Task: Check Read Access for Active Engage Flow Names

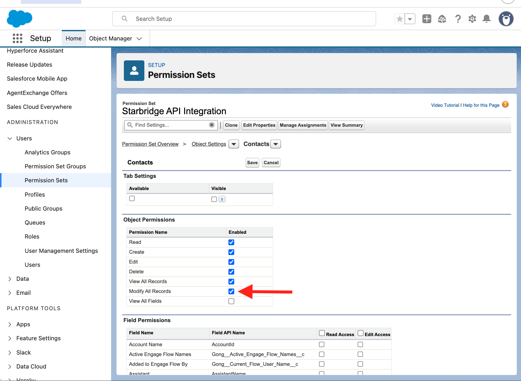Action: 322,354
